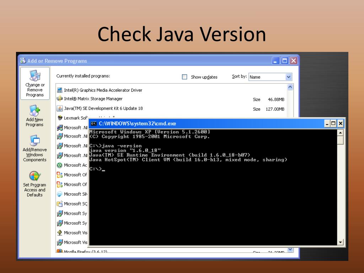Click scroll up arrow in cmd window
This screenshot has width=364, height=273.
tap(341, 133)
